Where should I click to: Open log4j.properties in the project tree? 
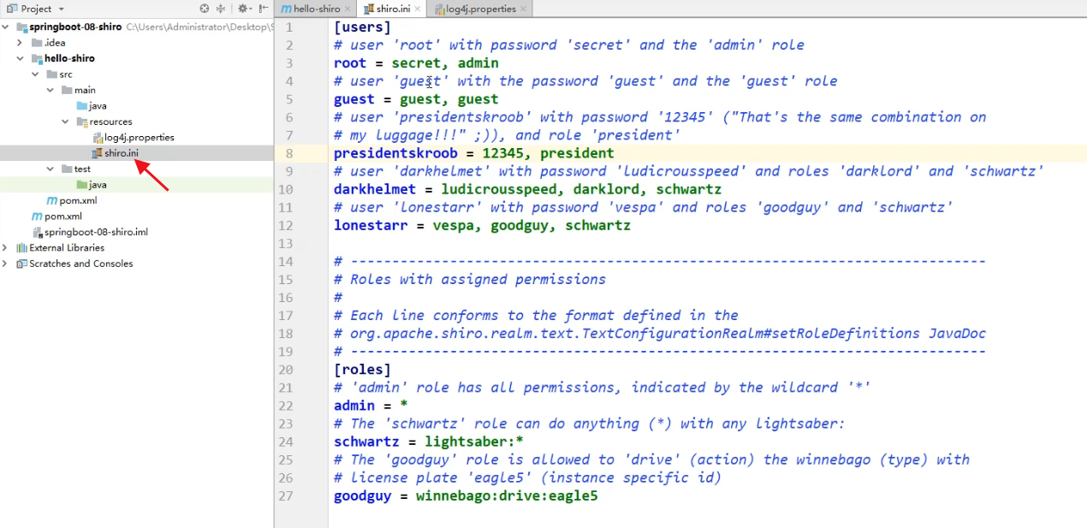coord(140,137)
